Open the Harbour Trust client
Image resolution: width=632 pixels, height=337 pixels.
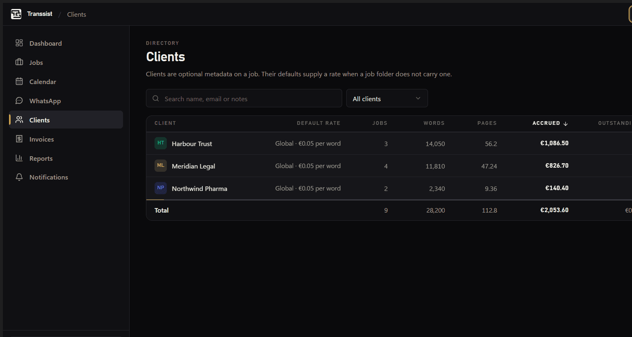coord(192,144)
